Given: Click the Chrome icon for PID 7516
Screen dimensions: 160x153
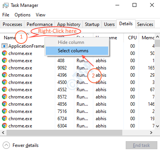Looking at the screenshot, I should (5, 111).
